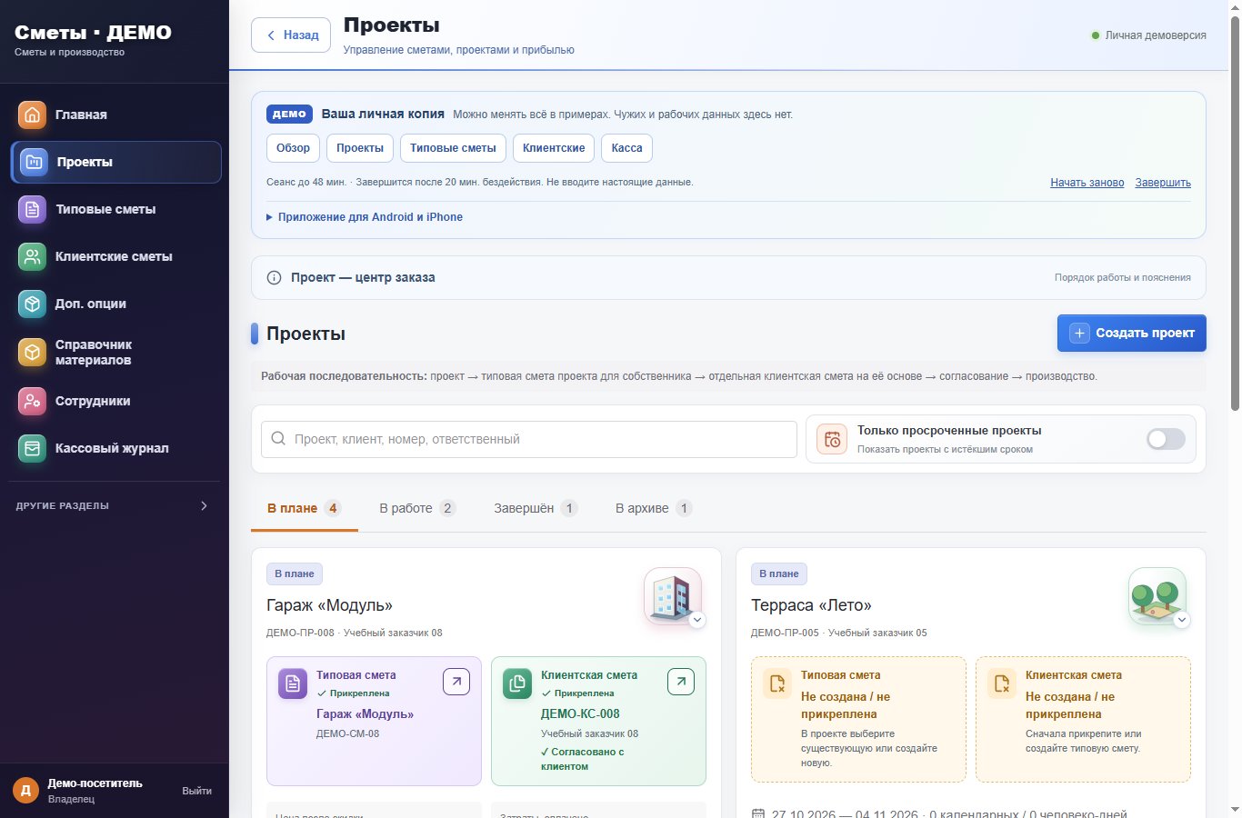Screen dimensions: 1242x818
Task: Click the green Клиентская смета icon in Гараж card
Action: (517, 683)
